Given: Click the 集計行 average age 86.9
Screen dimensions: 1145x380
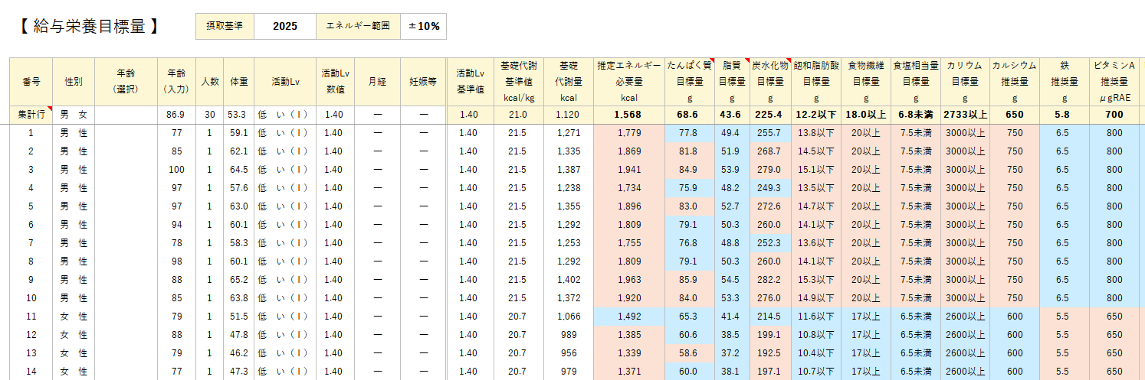Looking at the screenshot, I should tap(176, 115).
